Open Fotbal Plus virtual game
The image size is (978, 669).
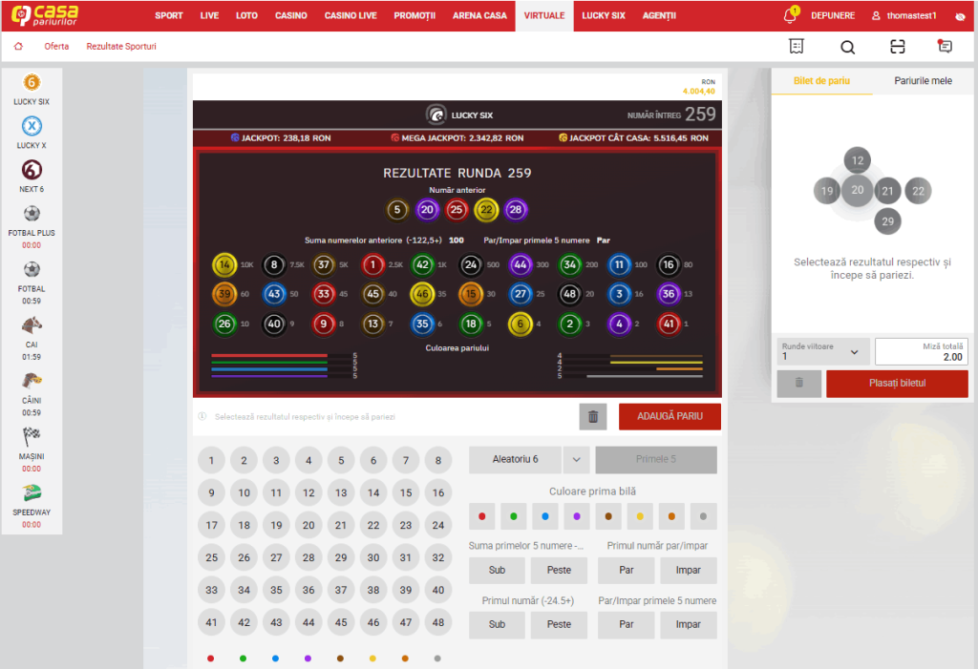pos(32,214)
